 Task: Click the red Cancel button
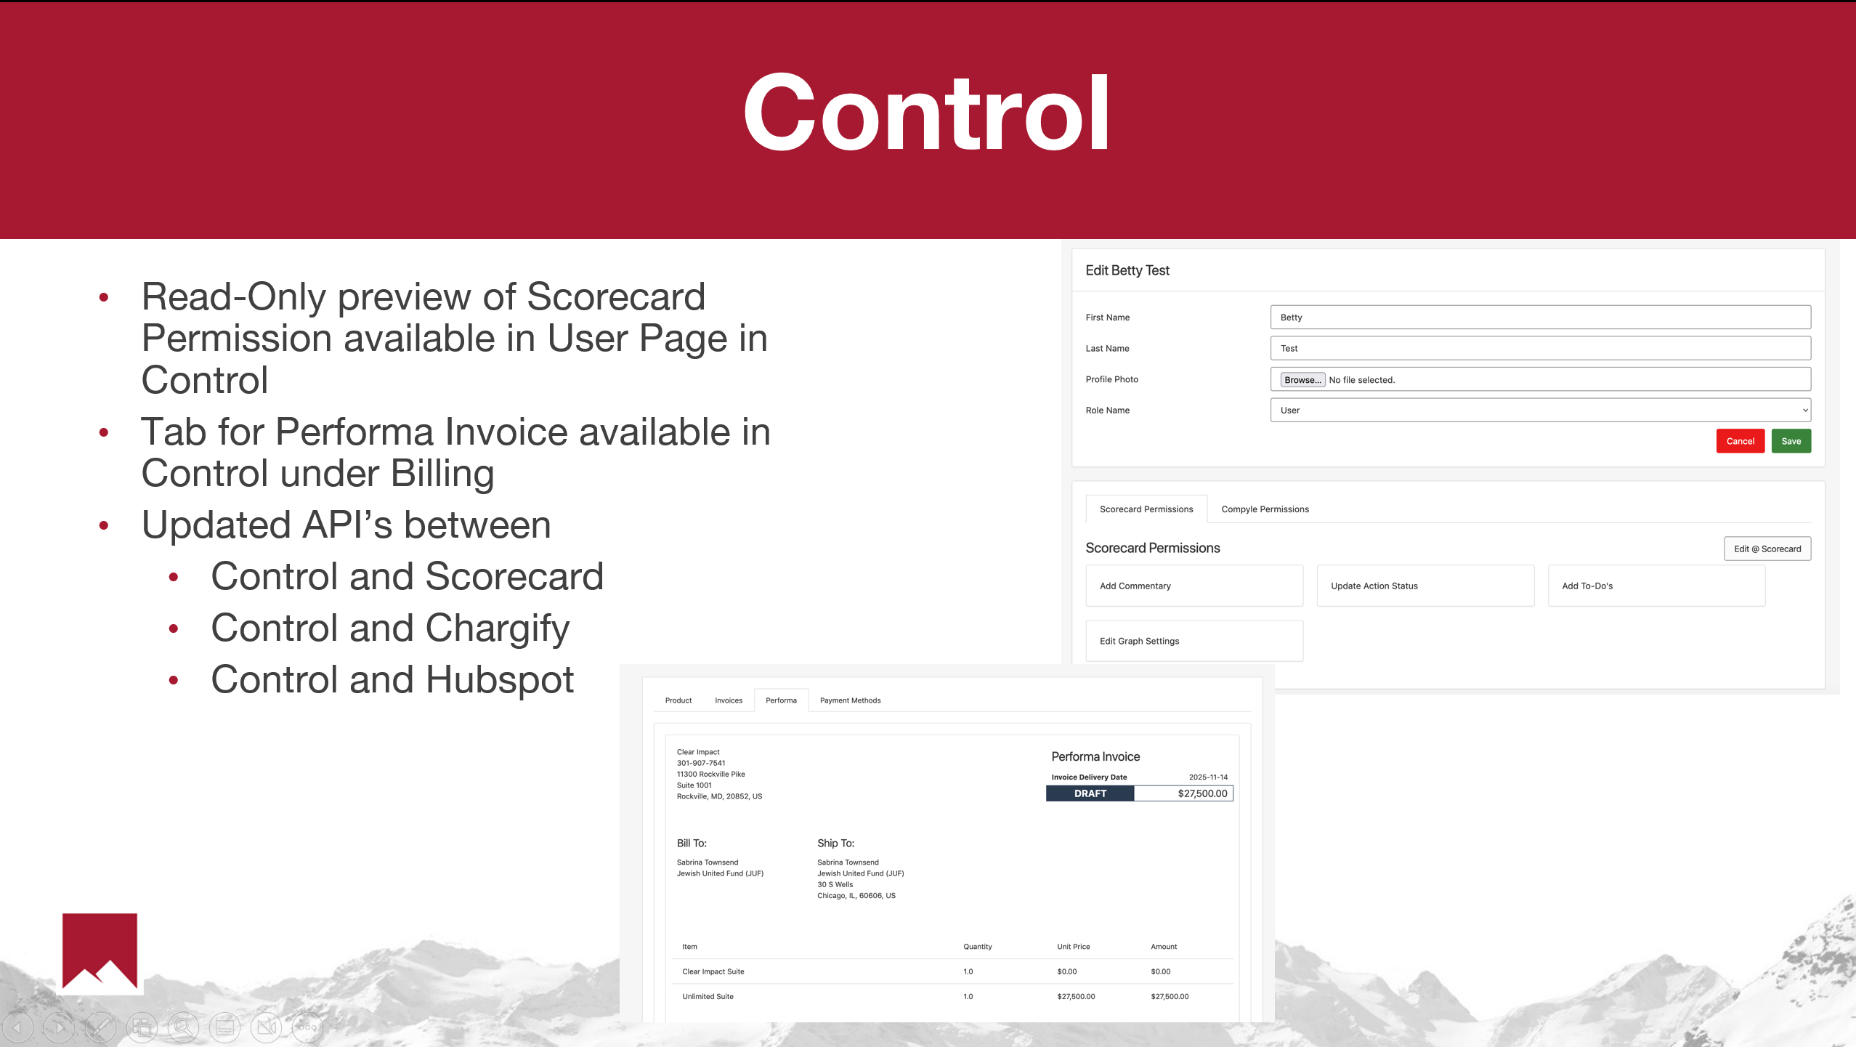pyautogui.click(x=1740, y=441)
